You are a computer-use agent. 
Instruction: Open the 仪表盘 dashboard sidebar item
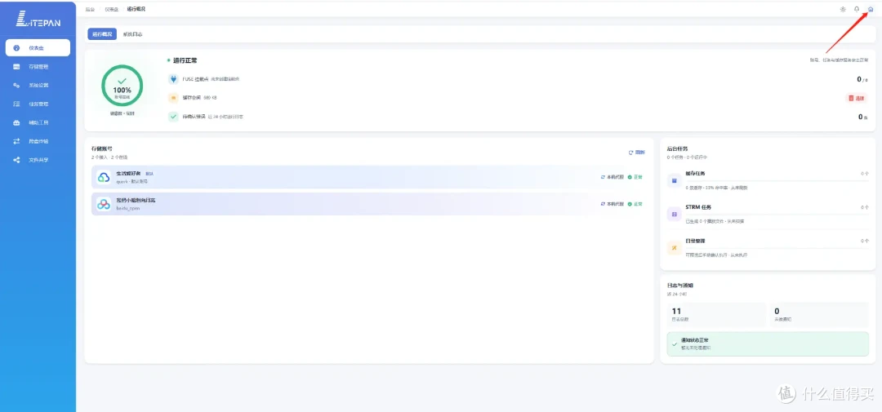38,48
